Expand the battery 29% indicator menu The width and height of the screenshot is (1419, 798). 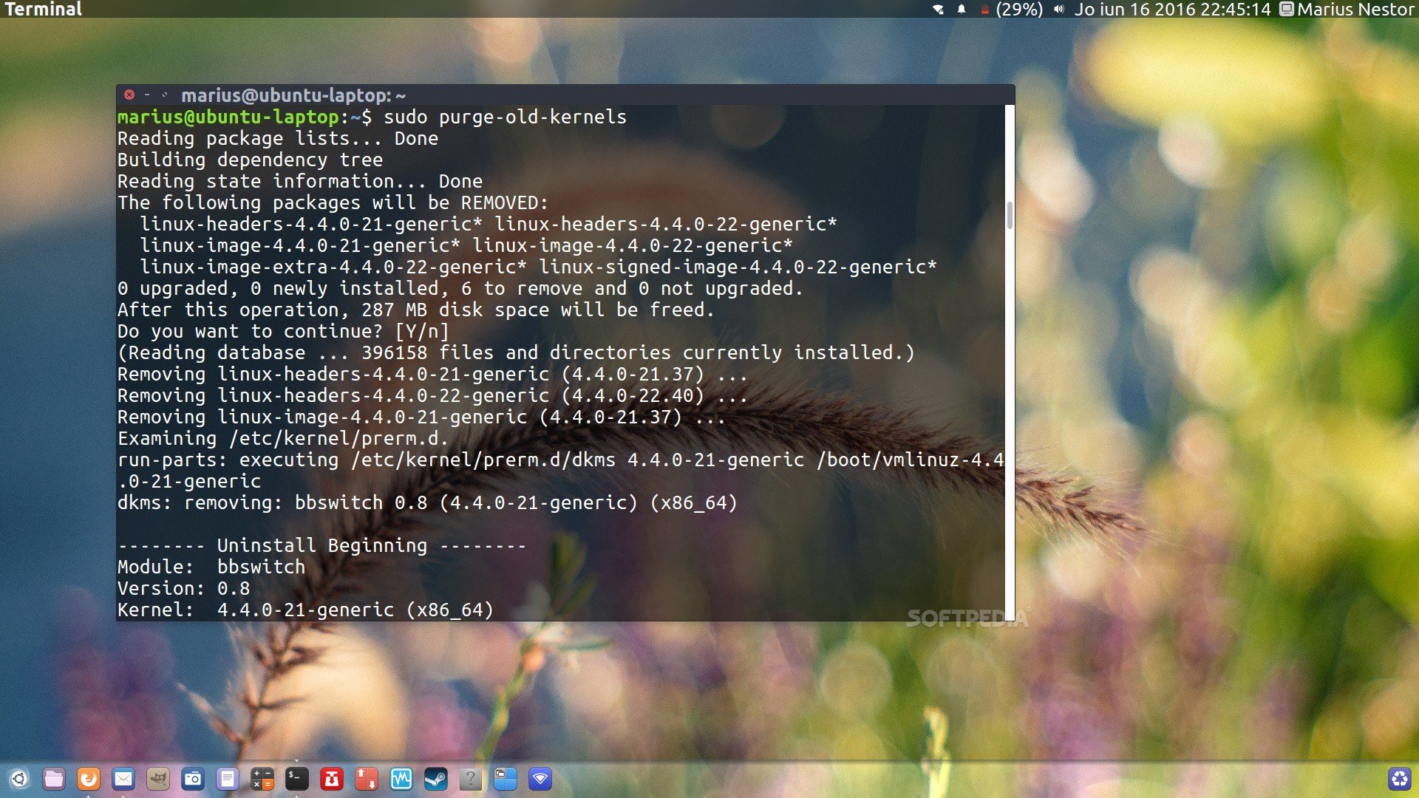[x=1011, y=10]
